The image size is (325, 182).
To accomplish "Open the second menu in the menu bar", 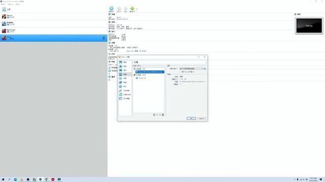I will coord(11,4).
